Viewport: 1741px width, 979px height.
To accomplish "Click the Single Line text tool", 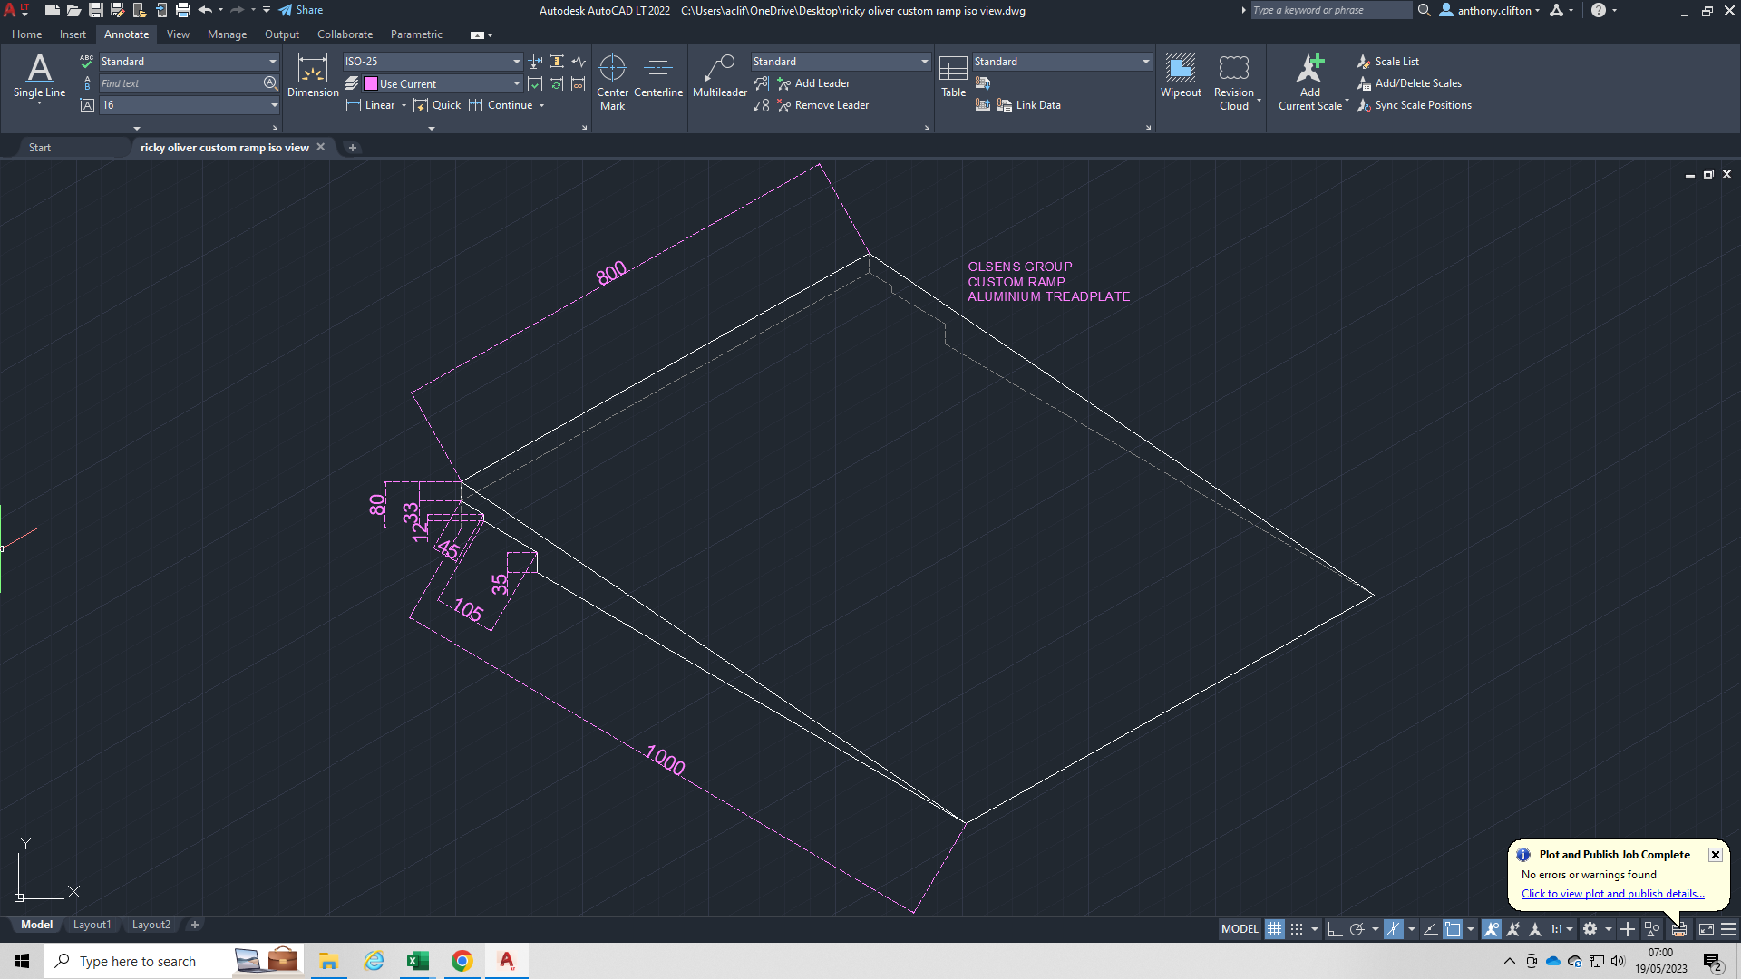I will [39, 76].
